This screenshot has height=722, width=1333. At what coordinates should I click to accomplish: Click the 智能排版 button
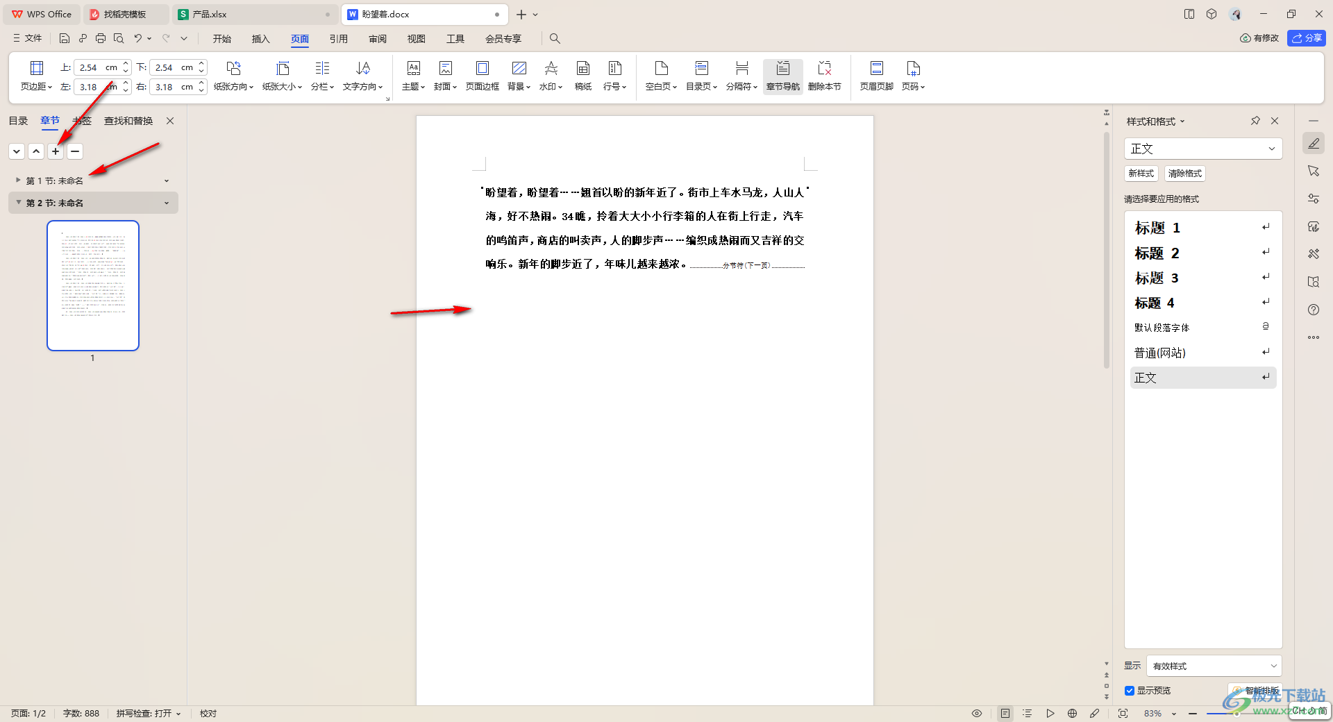click(1255, 691)
